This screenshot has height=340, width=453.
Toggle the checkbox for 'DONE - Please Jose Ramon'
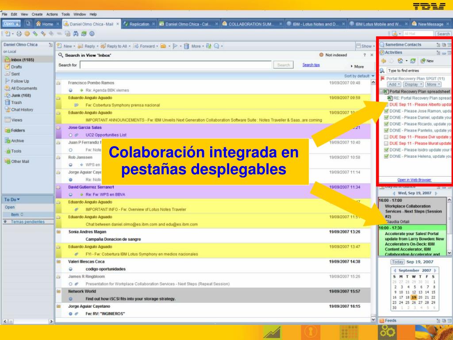pos(386,111)
